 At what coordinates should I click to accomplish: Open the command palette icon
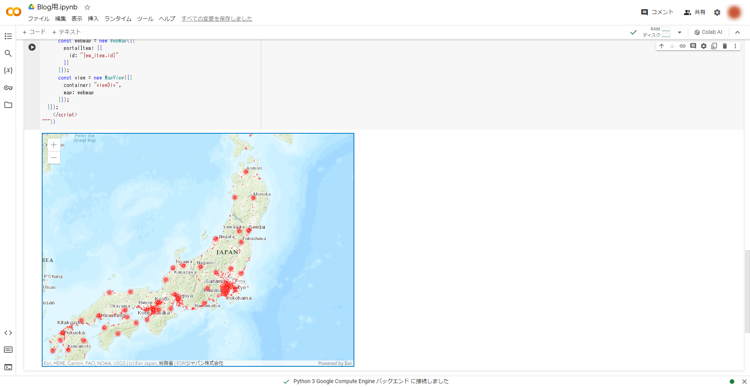click(8, 350)
